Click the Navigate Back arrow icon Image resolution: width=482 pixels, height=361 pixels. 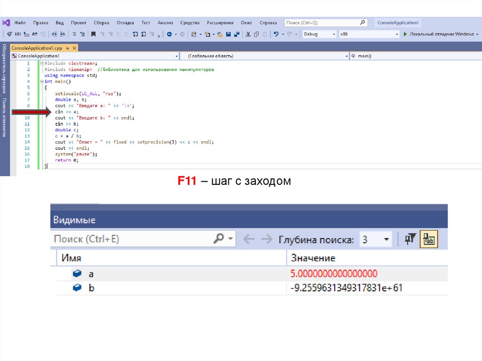[169, 34]
